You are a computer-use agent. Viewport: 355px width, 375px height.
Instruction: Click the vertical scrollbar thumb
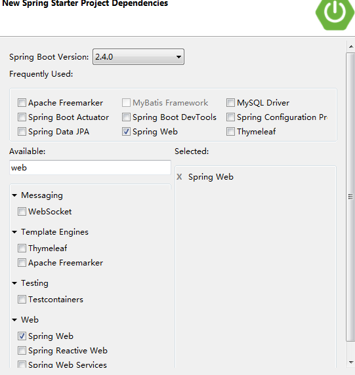(x=350, y=197)
